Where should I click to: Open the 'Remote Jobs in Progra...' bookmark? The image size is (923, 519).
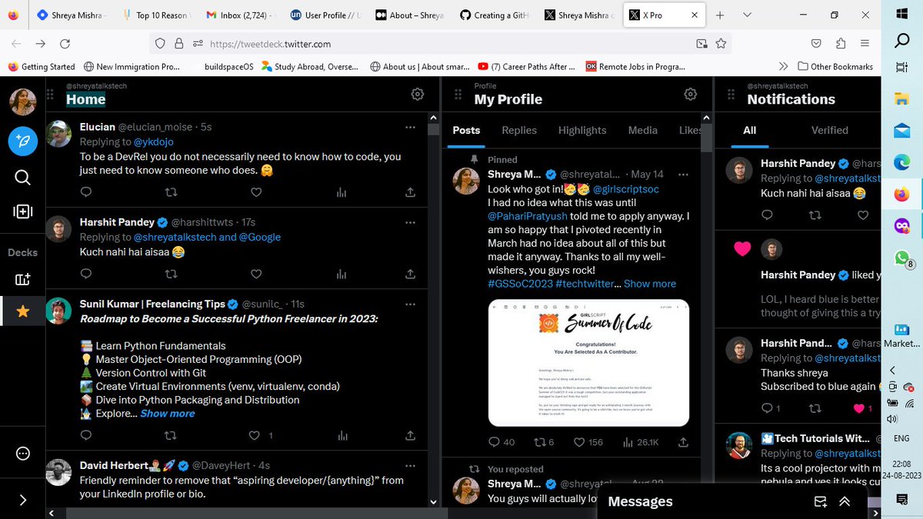[x=635, y=67]
